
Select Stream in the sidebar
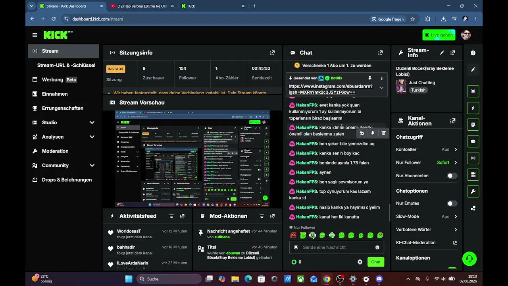pos(63,51)
